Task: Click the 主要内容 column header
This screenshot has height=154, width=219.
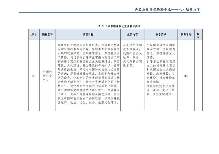Action: pyautogui.click(x=132, y=35)
